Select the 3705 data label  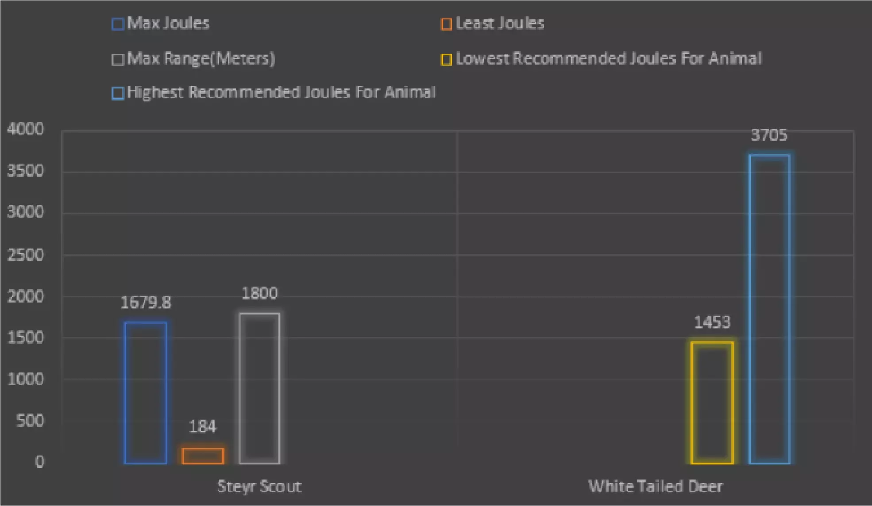769,135
